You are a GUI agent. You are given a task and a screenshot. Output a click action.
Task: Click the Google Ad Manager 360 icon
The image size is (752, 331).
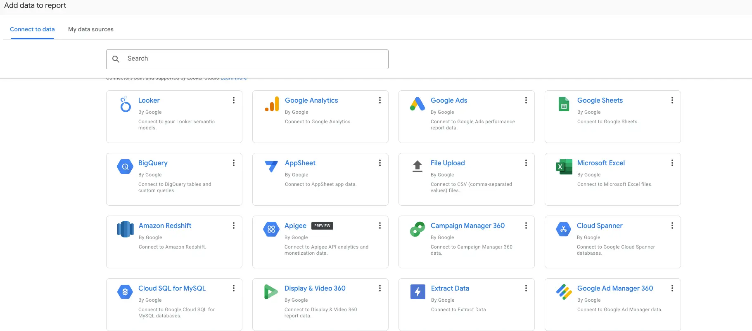(564, 292)
